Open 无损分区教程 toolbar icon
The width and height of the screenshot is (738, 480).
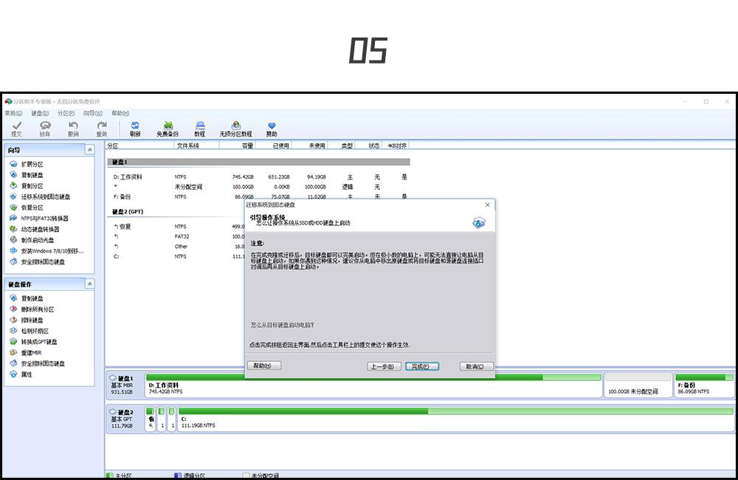(x=235, y=127)
